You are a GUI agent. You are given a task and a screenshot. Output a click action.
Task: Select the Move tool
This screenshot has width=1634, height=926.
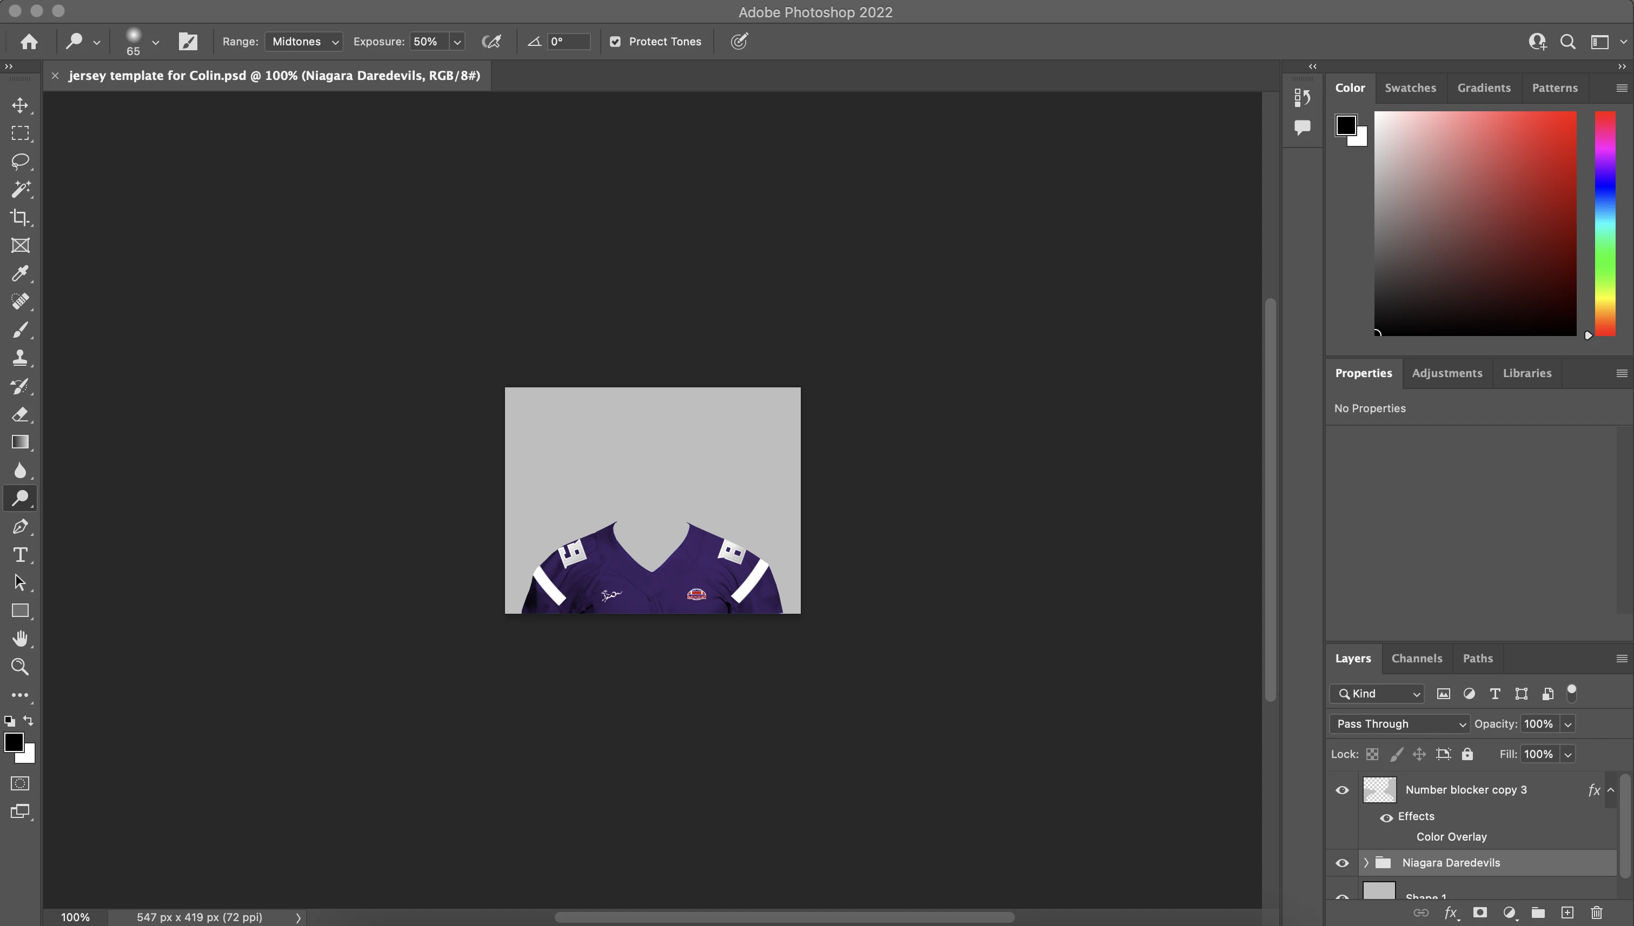19,105
